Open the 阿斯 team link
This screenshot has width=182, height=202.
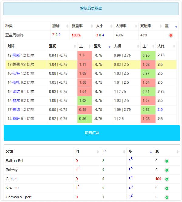click(16, 56)
